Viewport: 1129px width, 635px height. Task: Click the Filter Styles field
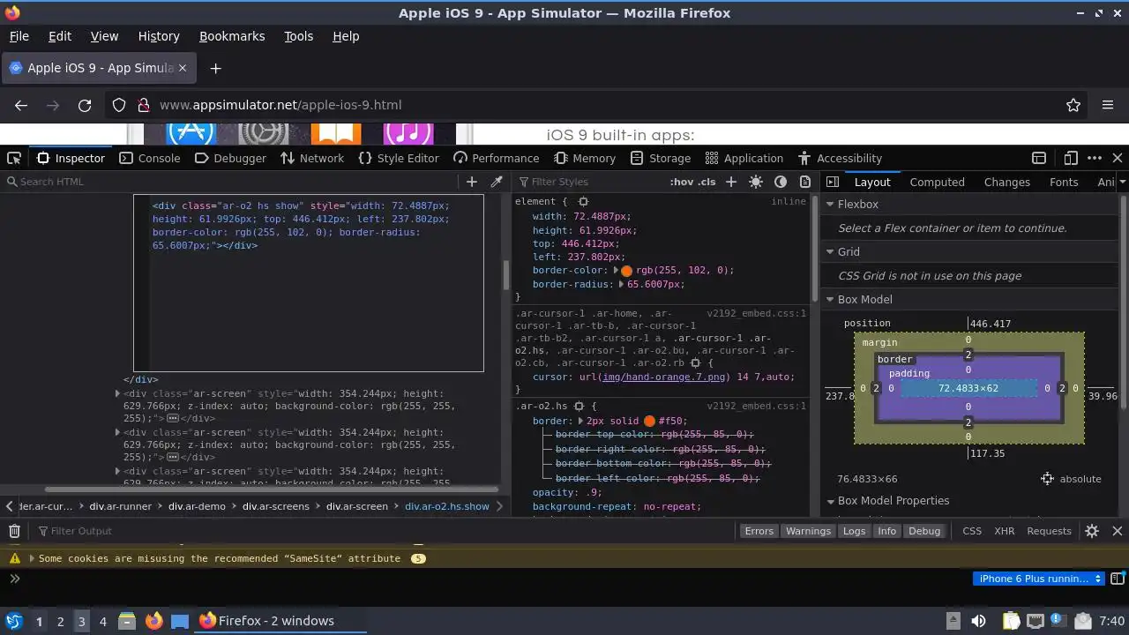coord(589,182)
